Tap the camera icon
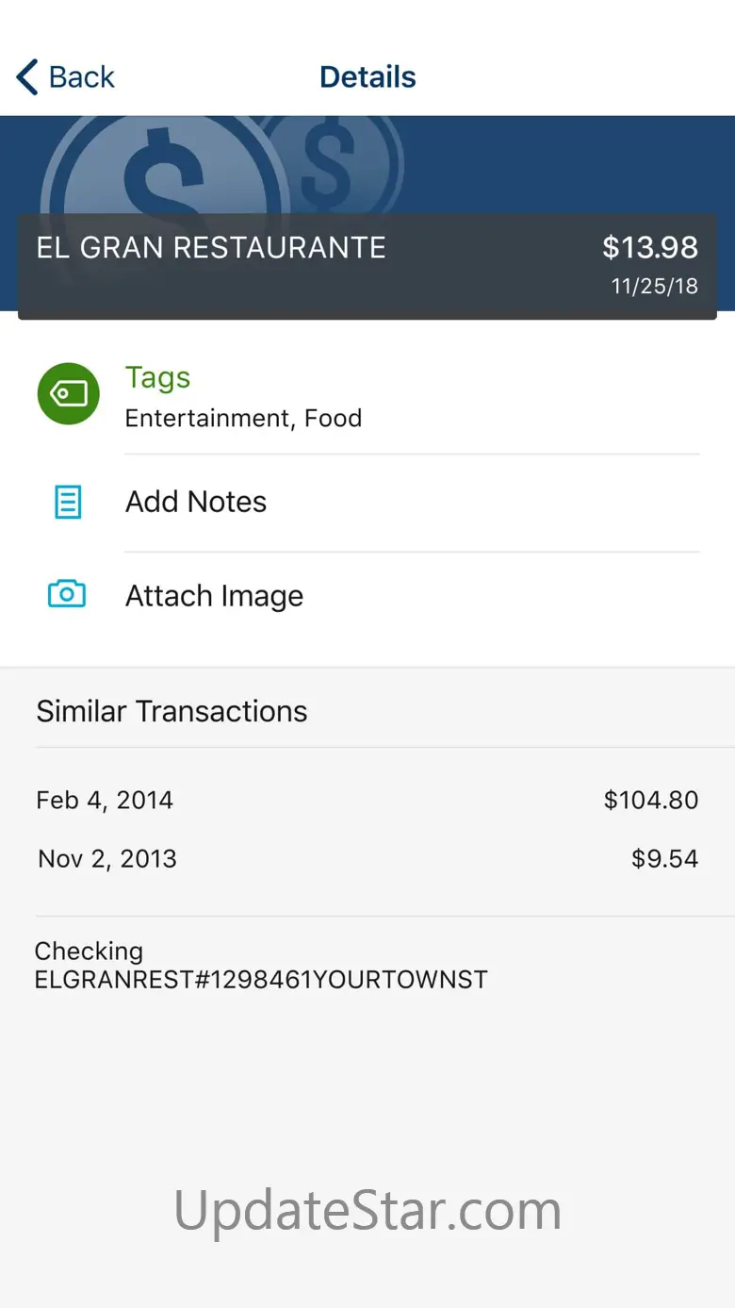 [67, 594]
